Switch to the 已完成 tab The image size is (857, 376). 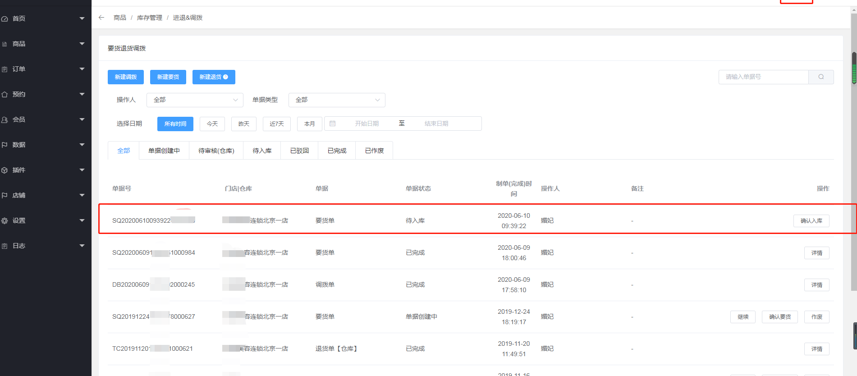point(337,151)
